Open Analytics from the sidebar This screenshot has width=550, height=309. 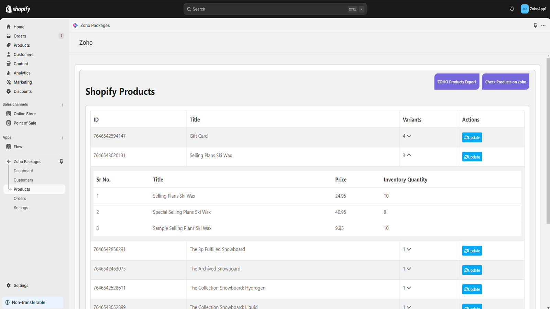tap(22, 73)
